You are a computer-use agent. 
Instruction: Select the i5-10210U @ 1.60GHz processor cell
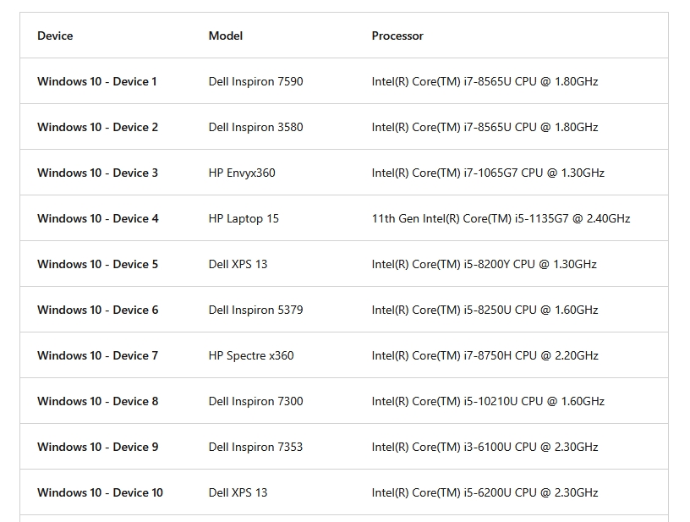click(x=488, y=401)
